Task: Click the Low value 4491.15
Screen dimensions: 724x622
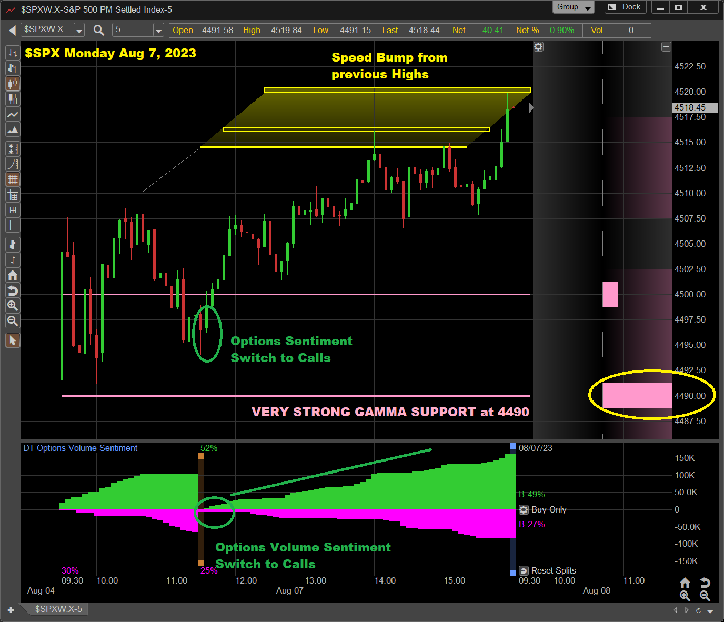Action: (355, 30)
